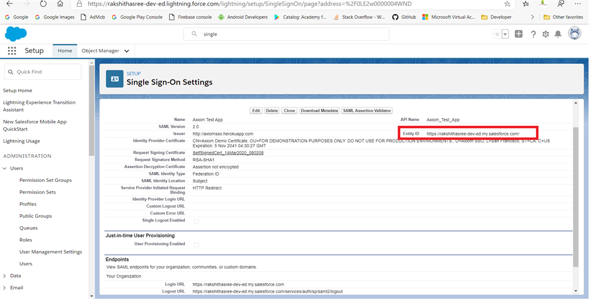The height and width of the screenshot is (300, 591).
Task: Select the Entity ID URL value
Action: click(473, 134)
